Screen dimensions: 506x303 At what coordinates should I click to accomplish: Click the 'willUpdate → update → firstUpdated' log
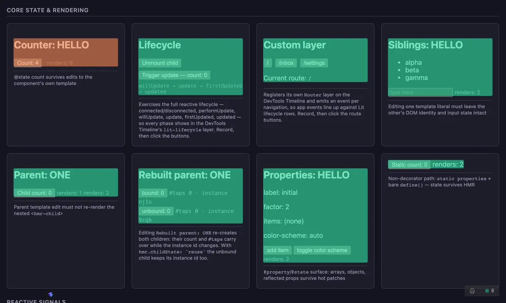(191, 88)
